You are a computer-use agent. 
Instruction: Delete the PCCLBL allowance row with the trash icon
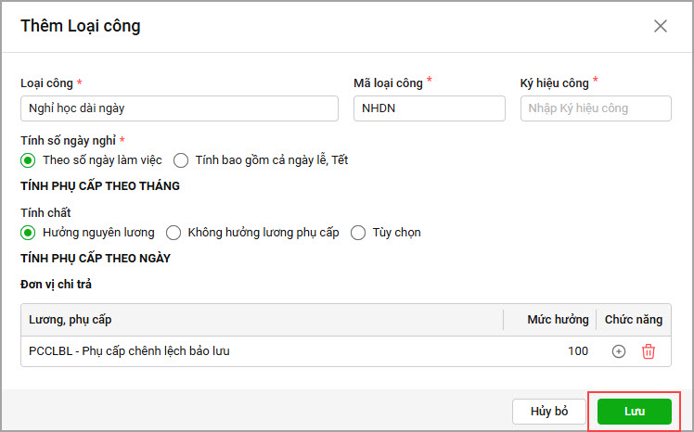pyautogui.click(x=649, y=351)
